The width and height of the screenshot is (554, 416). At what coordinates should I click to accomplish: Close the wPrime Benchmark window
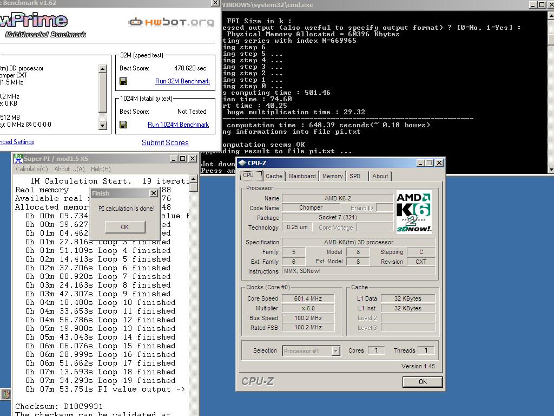click(215, 3)
